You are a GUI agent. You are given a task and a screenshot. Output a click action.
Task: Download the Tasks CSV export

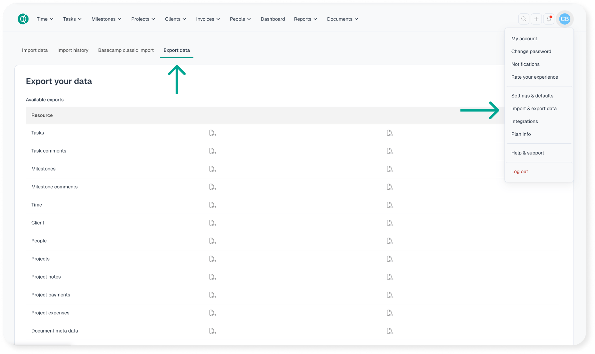coord(212,133)
